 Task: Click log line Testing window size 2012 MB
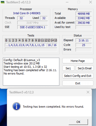click(x=22, y=63)
